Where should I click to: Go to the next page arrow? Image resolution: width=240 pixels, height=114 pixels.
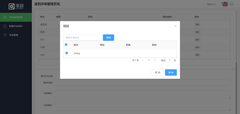(x=155, y=60)
